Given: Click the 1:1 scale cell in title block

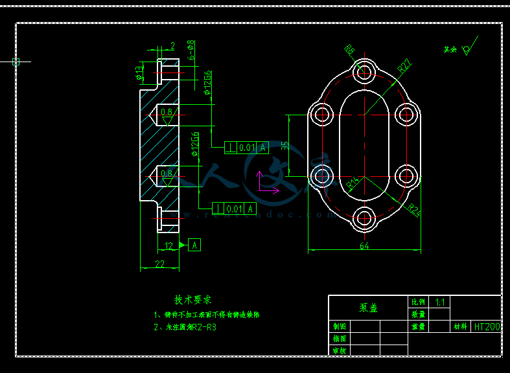Looking at the screenshot, I should click(x=440, y=302).
